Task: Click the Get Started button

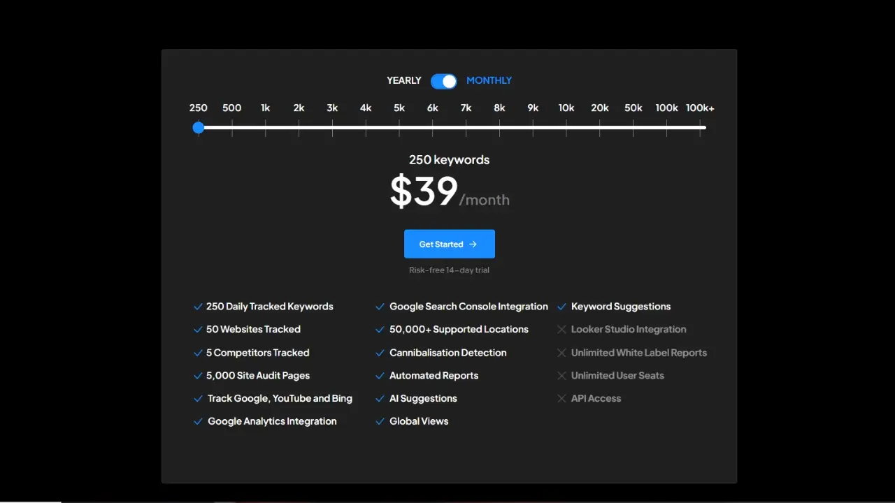Action: click(x=449, y=244)
